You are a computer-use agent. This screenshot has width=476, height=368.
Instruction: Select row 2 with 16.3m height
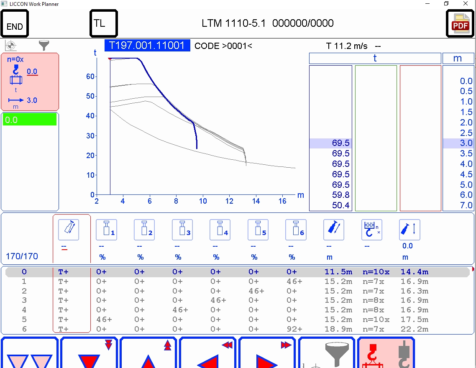point(238,291)
